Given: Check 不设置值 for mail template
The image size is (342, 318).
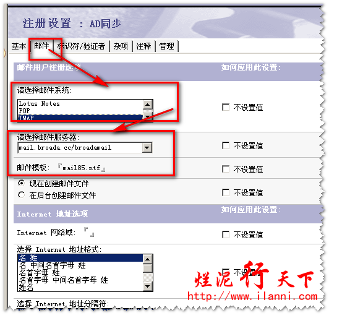Looking at the screenshot, I should (226, 169).
